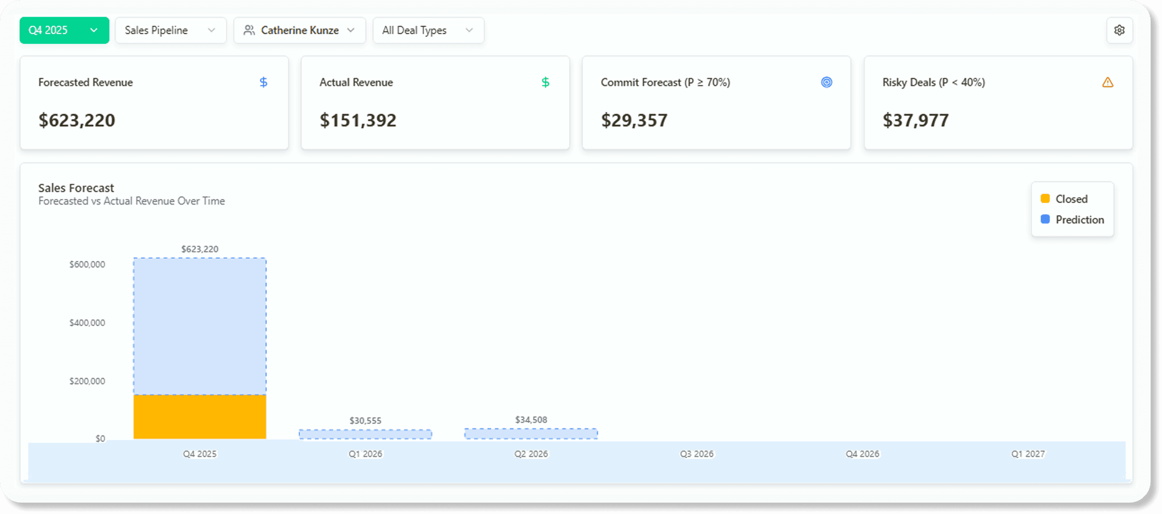1162x514 pixels.
Task: Click the orange Closed bar for Q4 2025
Action: (199, 417)
